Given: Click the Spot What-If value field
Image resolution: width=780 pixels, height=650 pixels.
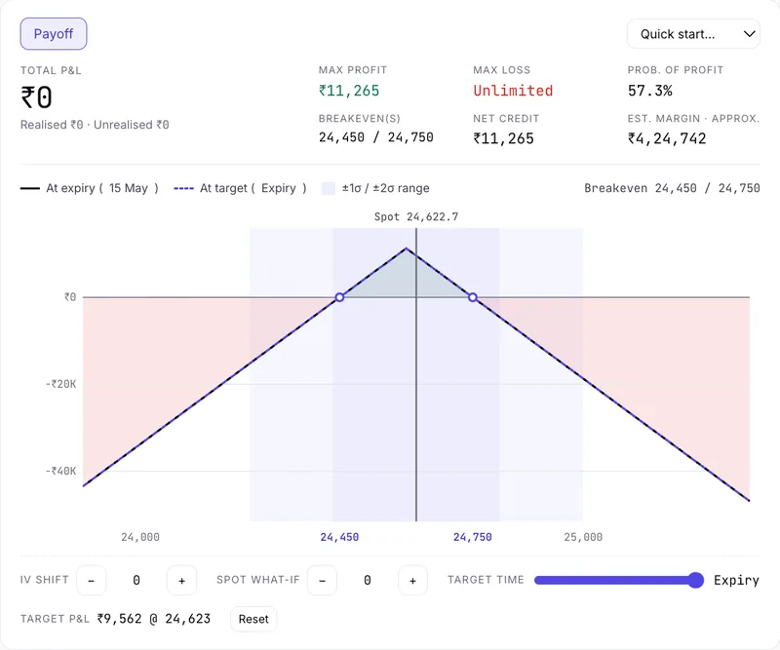Looking at the screenshot, I should pos(368,581).
